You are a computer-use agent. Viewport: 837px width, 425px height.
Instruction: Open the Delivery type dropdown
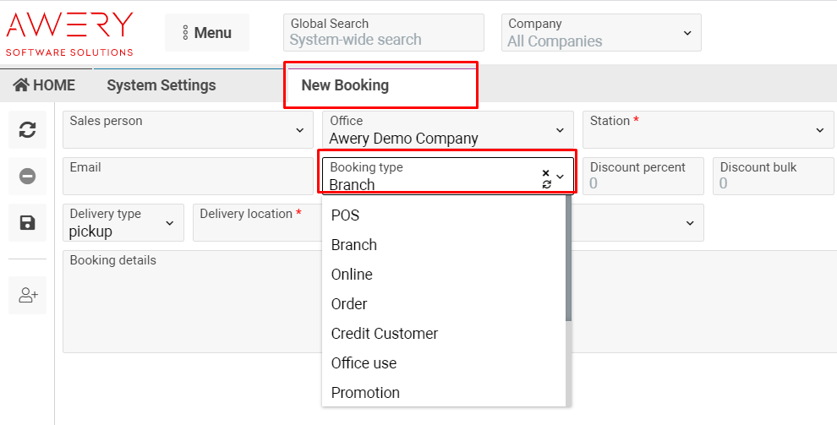tap(123, 223)
